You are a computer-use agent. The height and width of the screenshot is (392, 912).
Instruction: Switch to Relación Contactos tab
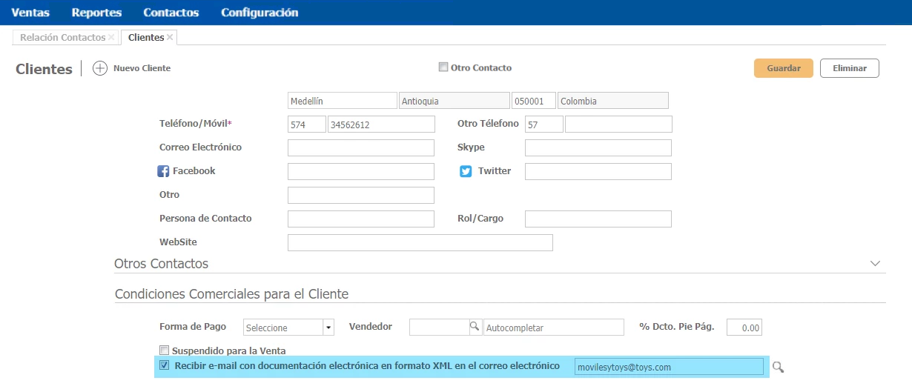coord(62,37)
